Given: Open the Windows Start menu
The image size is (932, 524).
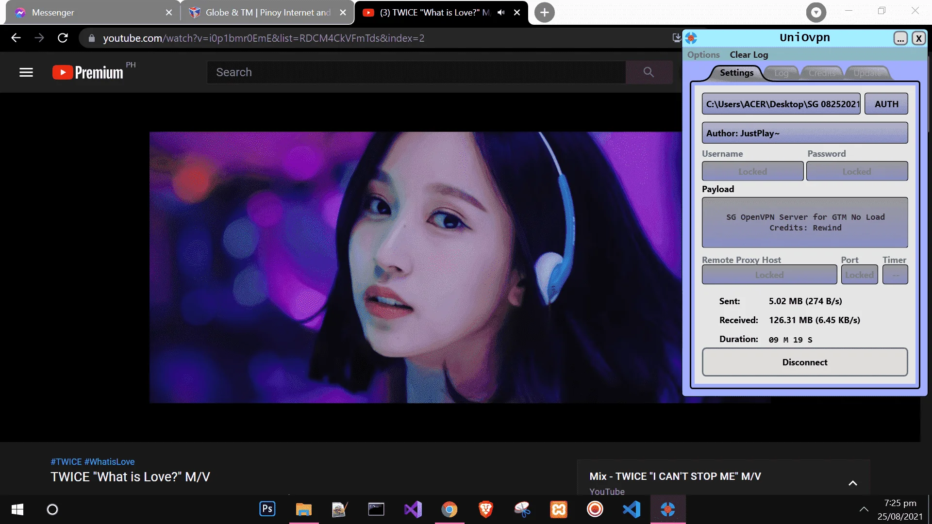Looking at the screenshot, I should (x=17, y=509).
